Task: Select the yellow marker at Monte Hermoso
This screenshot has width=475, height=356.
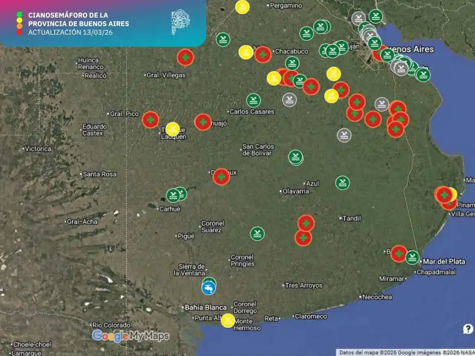Action: click(228, 320)
